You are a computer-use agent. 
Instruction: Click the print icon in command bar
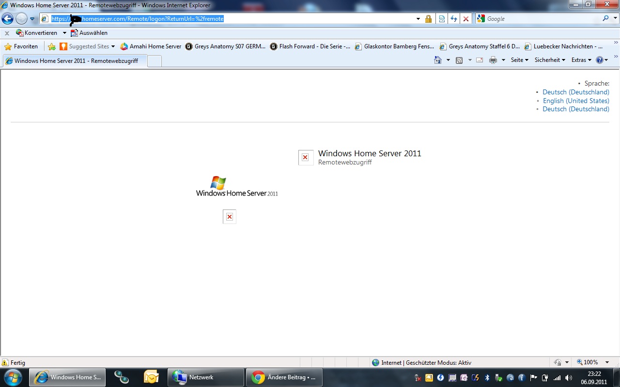[493, 60]
